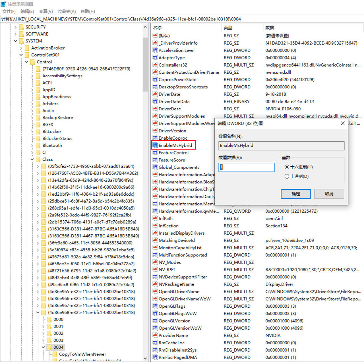Click the ProviderName string icon

point(155,335)
